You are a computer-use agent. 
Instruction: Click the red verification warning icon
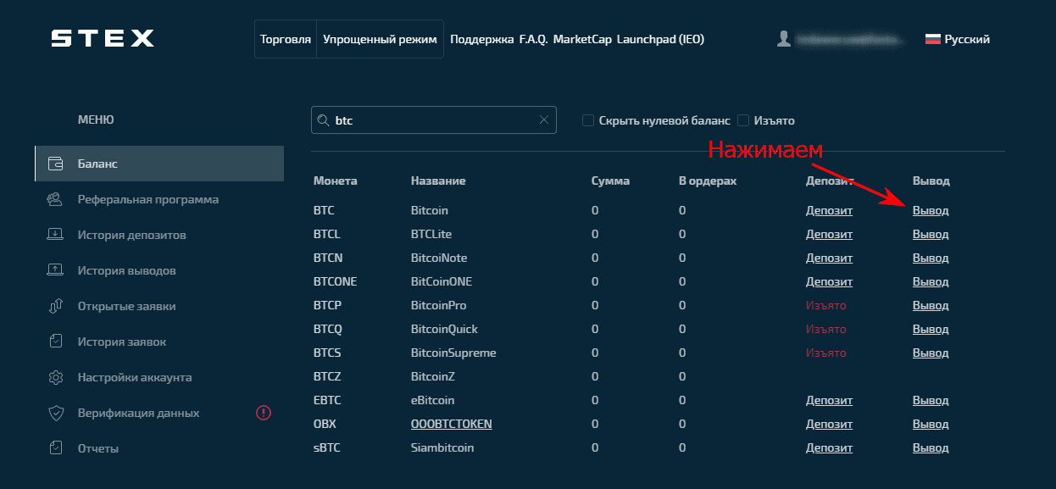tap(264, 413)
